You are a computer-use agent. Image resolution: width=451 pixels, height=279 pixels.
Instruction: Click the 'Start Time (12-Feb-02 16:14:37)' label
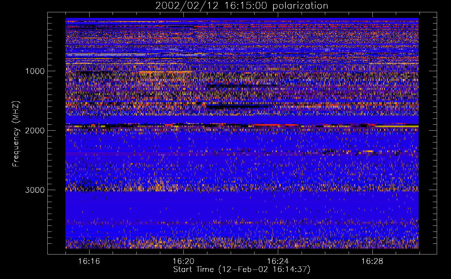click(242, 270)
